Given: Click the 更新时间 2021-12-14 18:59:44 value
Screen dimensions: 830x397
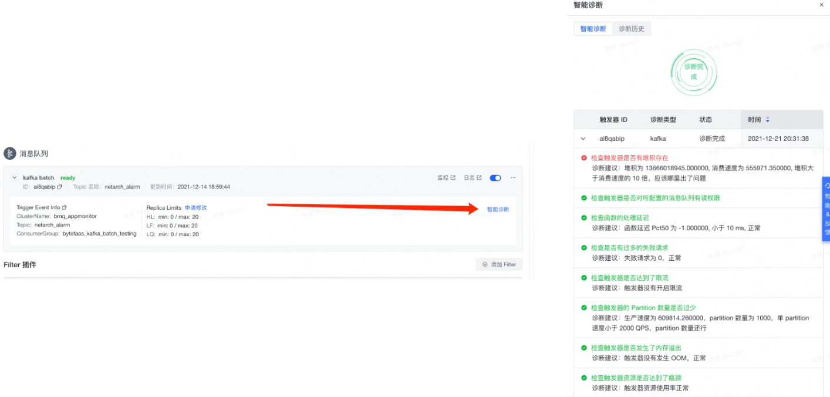Looking at the screenshot, I should [x=204, y=187].
